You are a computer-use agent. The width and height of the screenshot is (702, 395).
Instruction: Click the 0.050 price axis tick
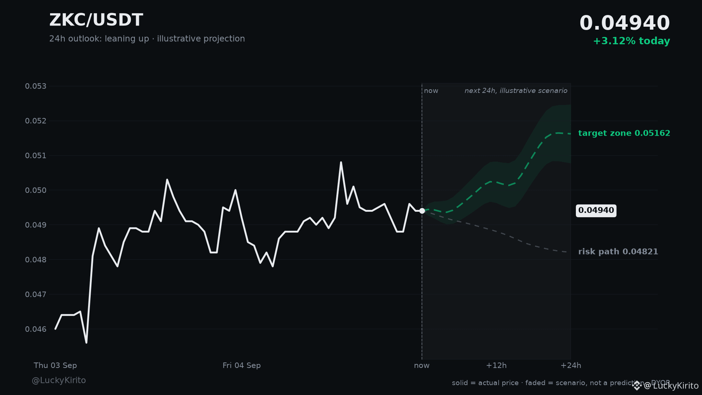[x=36, y=190]
